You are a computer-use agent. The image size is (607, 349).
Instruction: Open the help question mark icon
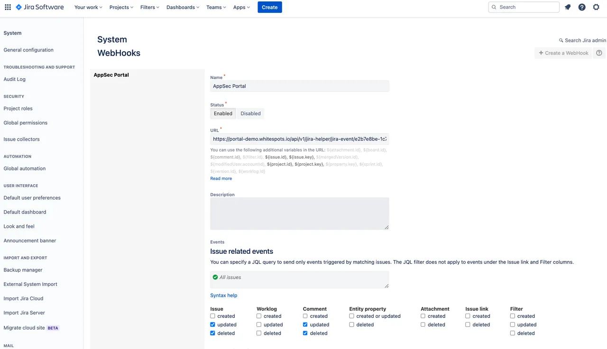582,7
